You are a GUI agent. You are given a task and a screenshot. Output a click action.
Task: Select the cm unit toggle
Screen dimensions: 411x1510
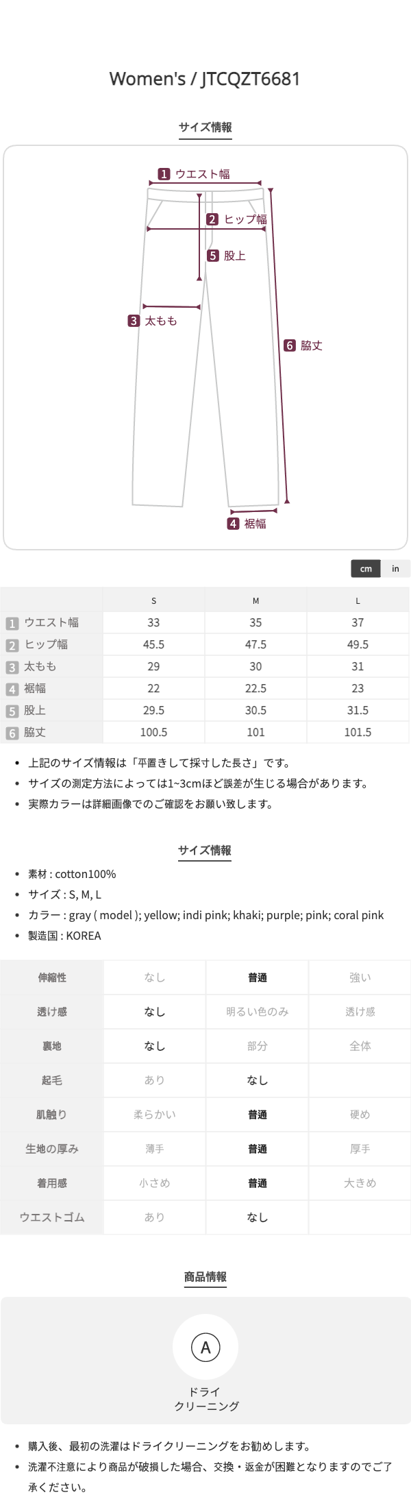pyautogui.click(x=366, y=569)
